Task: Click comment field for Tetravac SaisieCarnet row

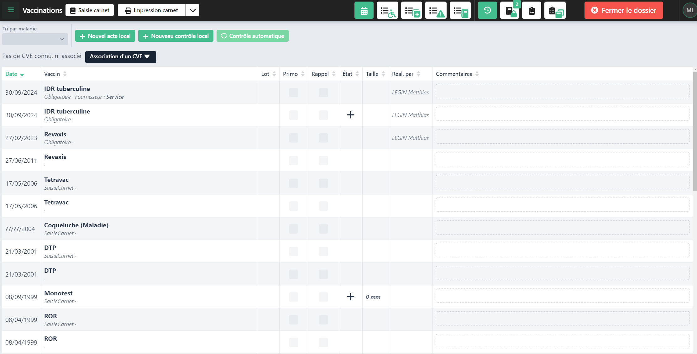Action: [562, 182]
